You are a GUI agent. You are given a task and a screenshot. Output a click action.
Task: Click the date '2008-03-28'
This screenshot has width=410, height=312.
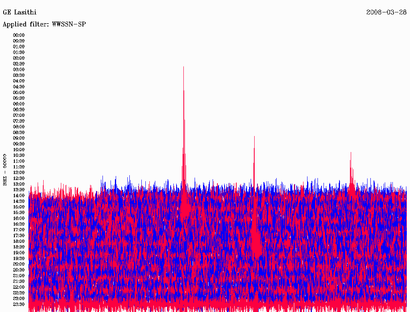pyautogui.click(x=386, y=12)
